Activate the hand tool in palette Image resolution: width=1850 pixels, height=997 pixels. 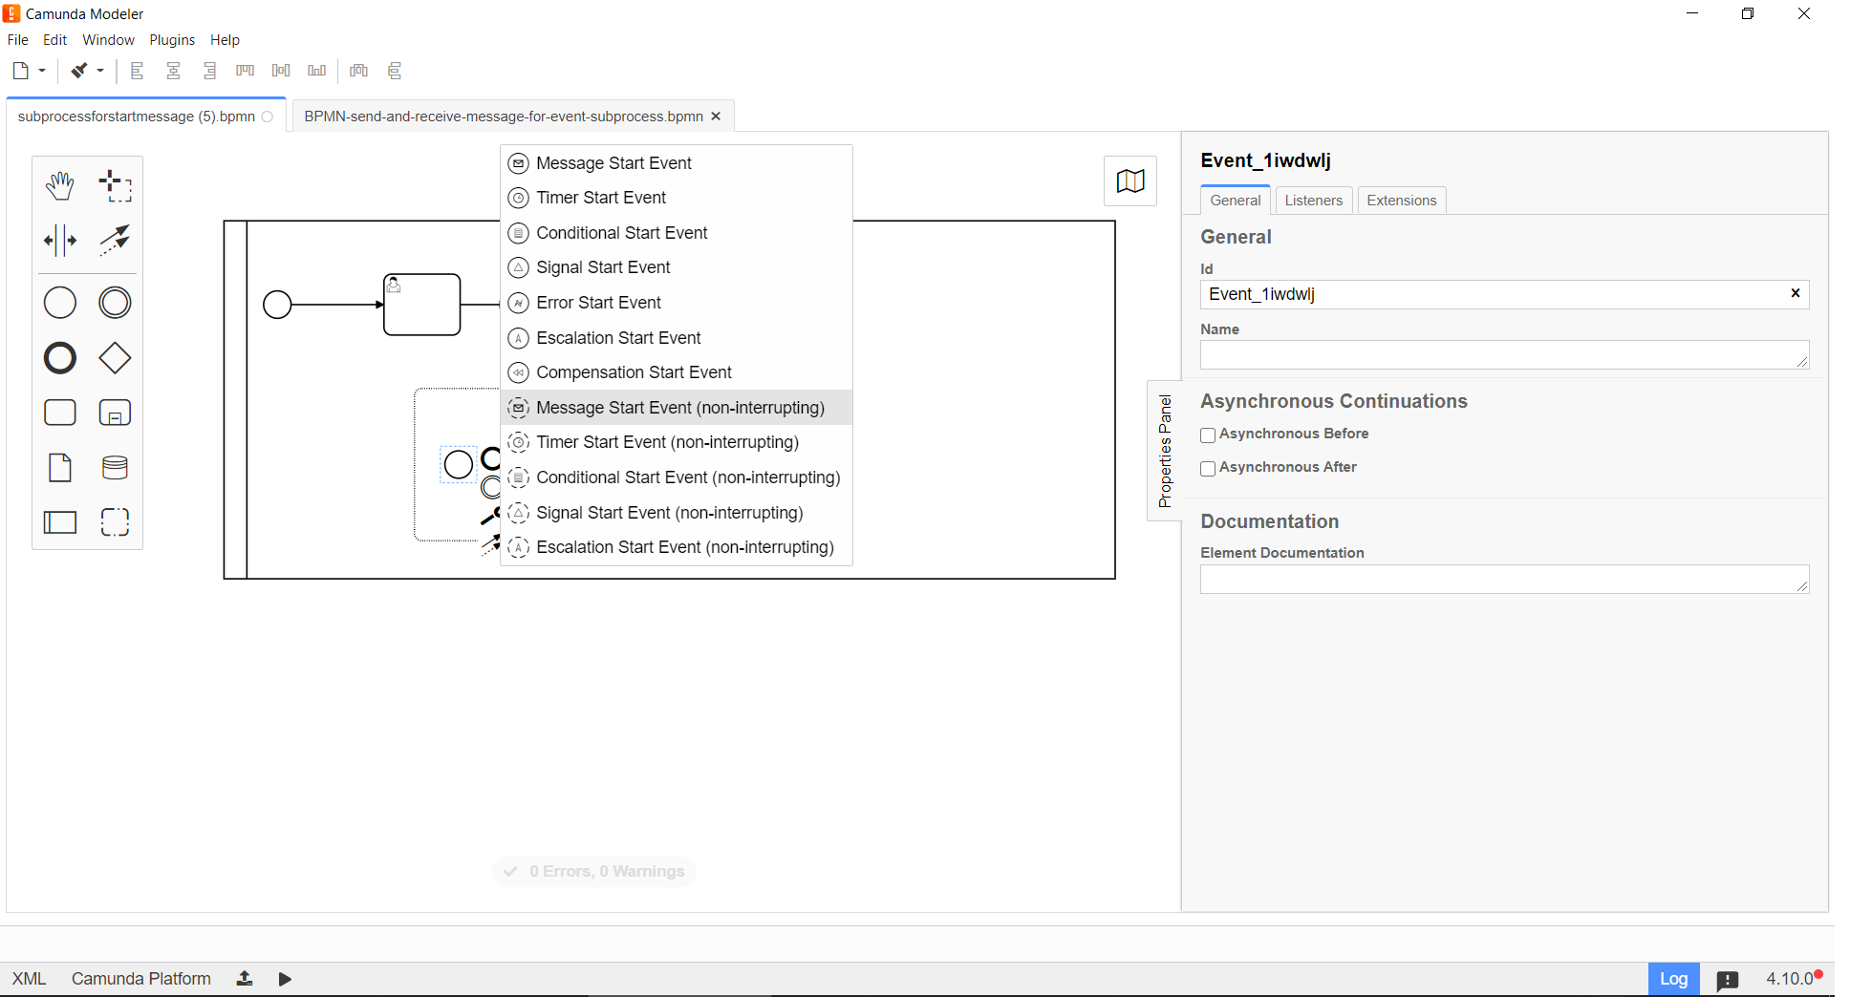coord(60,185)
